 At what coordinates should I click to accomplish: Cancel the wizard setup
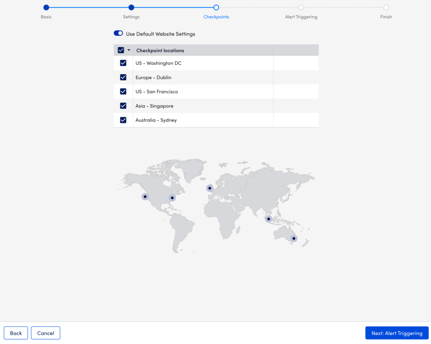[45, 333]
